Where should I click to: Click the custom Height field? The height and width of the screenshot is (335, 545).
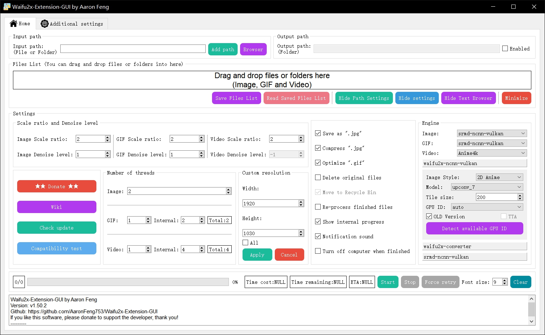click(273, 233)
